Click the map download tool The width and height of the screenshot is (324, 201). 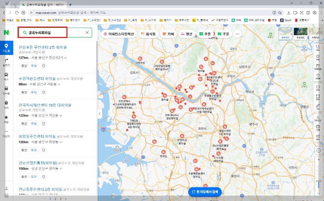pyautogui.click(x=318, y=118)
